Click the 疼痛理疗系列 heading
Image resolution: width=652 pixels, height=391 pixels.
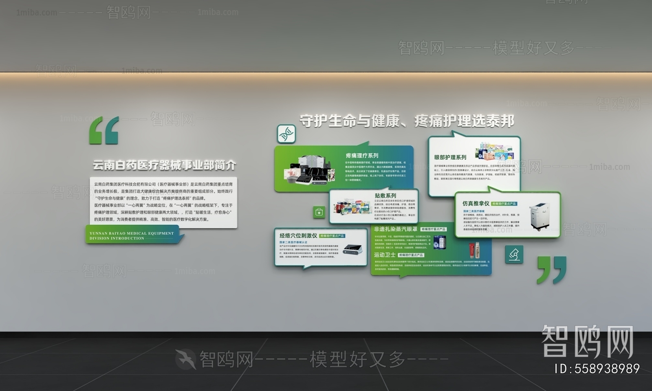[x=362, y=156]
